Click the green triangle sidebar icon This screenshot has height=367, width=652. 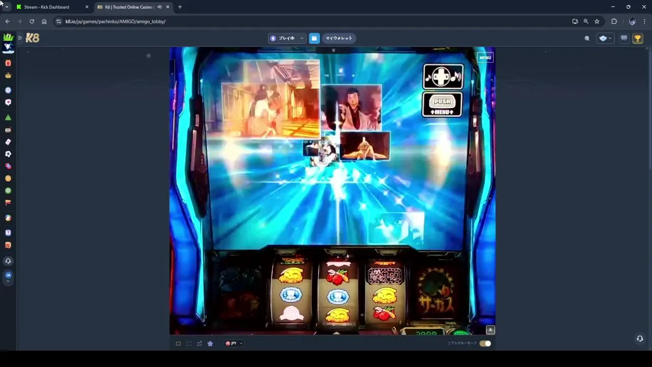(8, 118)
